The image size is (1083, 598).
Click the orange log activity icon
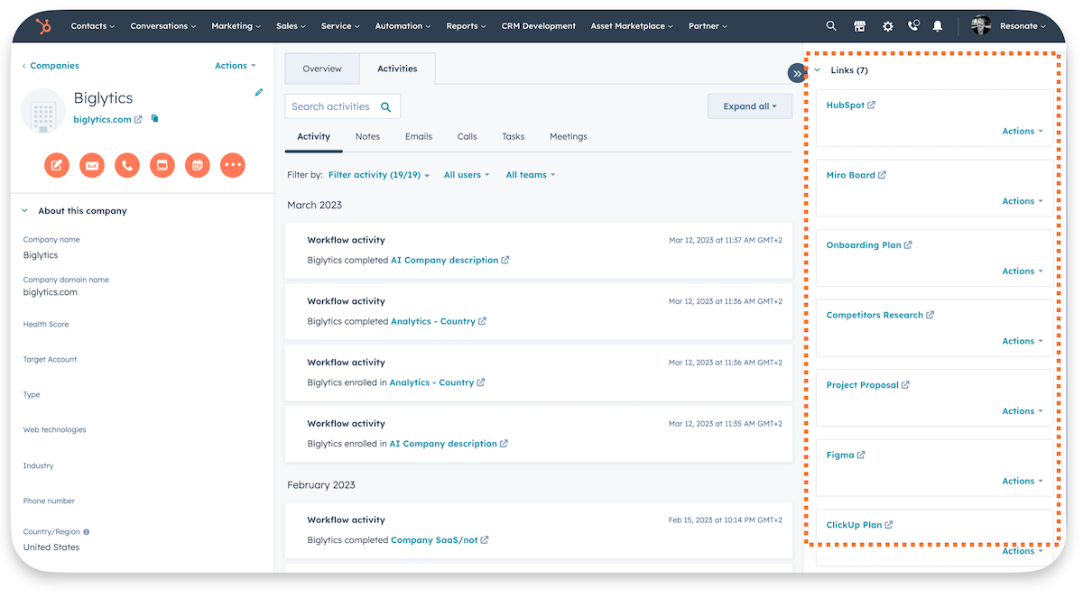pos(162,165)
